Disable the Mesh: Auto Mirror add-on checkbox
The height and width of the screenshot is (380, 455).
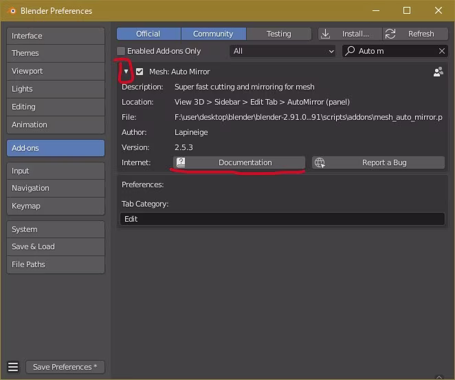click(140, 72)
